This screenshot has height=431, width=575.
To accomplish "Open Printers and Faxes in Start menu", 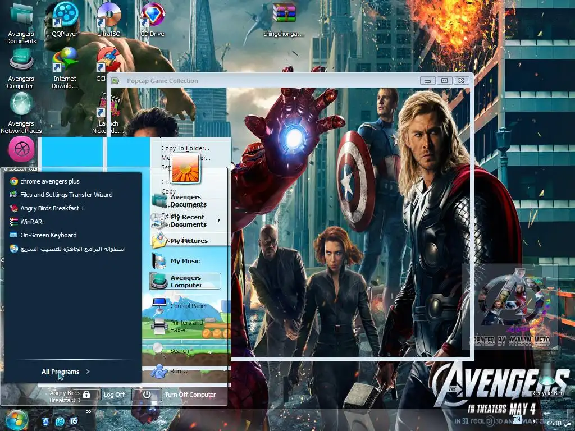I will point(186,326).
